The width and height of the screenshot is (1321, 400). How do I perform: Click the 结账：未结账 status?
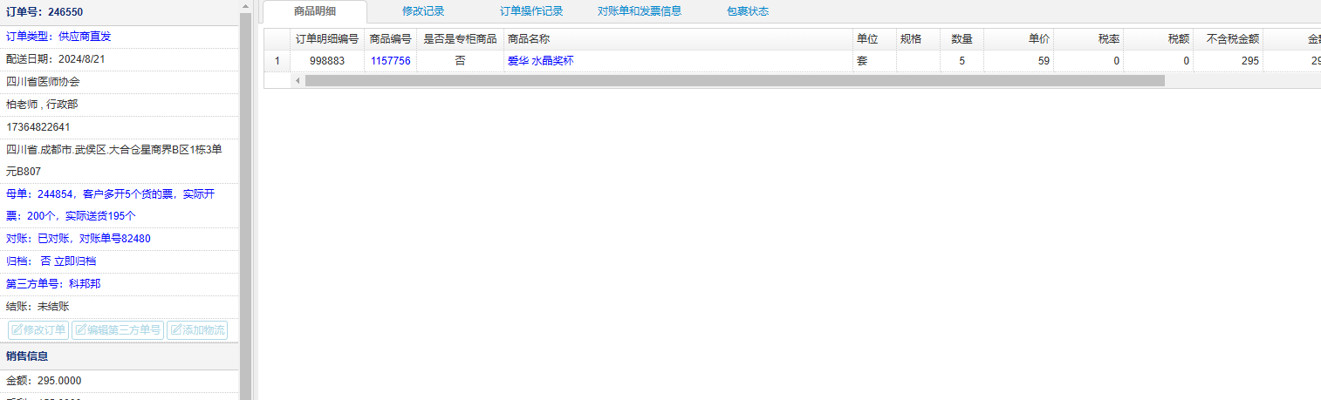[38, 306]
